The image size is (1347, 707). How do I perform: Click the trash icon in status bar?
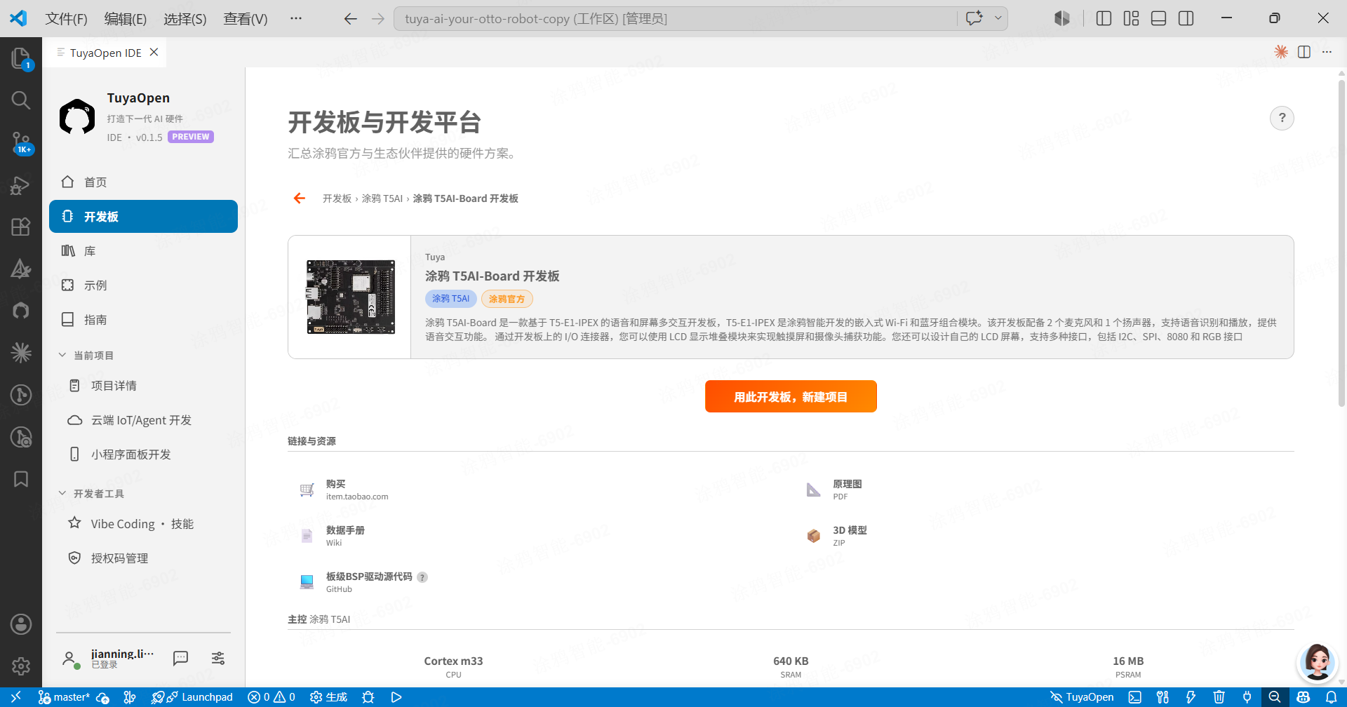[x=1219, y=697]
